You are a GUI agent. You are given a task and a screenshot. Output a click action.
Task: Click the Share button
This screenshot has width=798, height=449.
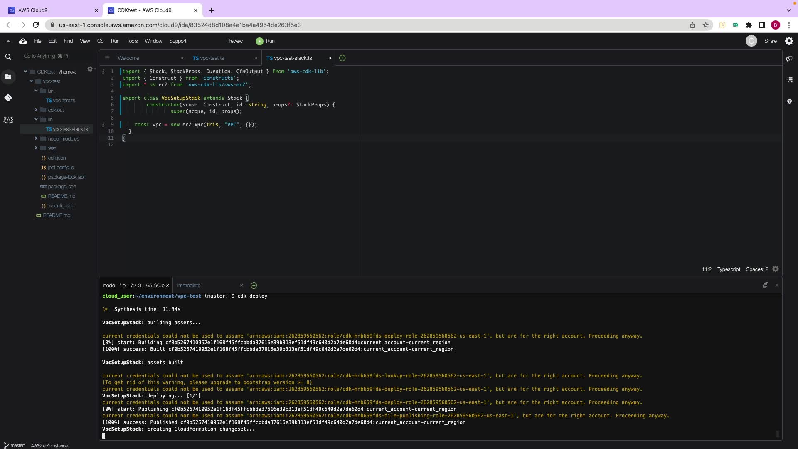pyautogui.click(x=770, y=41)
